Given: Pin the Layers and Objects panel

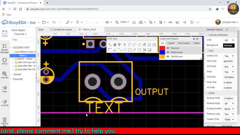Looking at the screenshot, I should [194, 39].
